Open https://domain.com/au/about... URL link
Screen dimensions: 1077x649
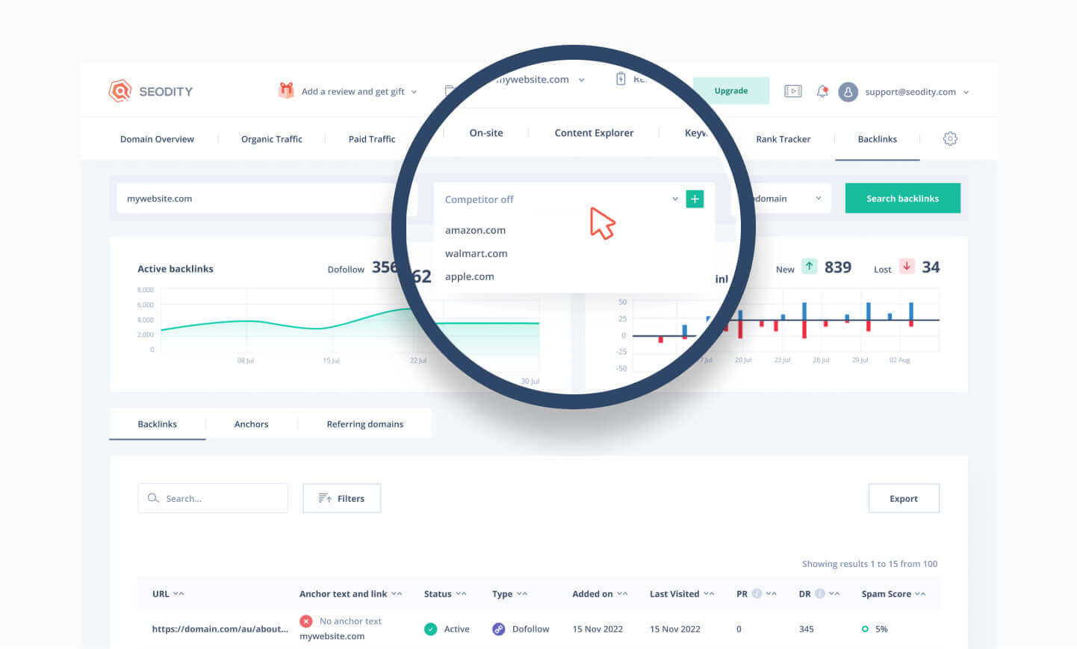click(x=220, y=629)
